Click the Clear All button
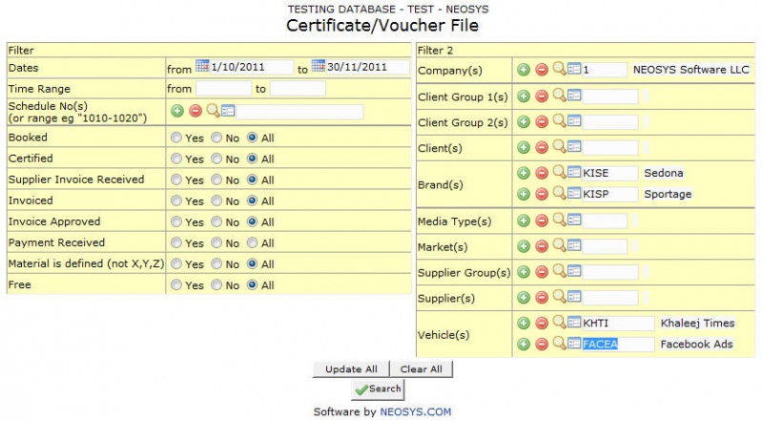Viewport: 763px width, 421px height. 422,368
